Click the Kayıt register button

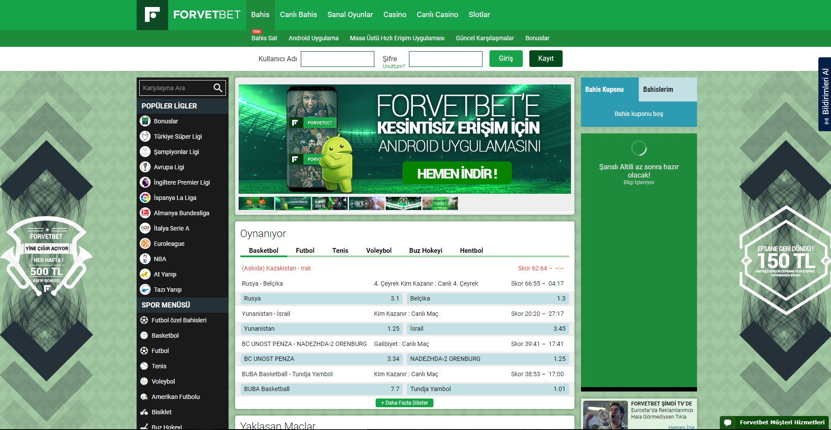(x=546, y=59)
